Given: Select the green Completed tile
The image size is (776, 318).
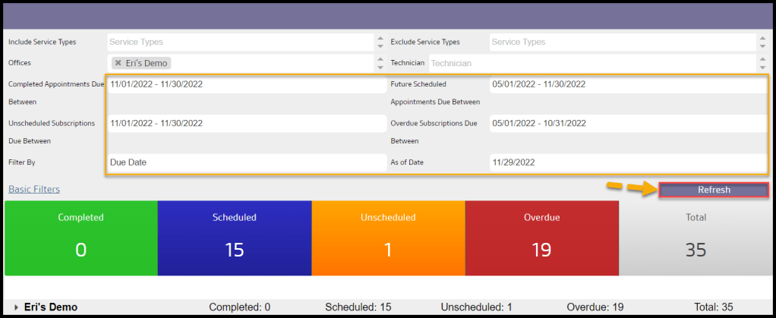Looking at the screenshot, I should tap(81, 238).
